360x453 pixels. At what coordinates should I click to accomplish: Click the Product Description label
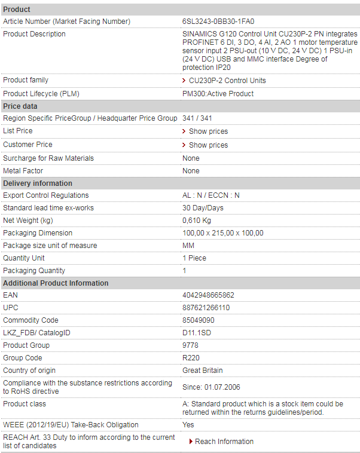click(34, 34)
